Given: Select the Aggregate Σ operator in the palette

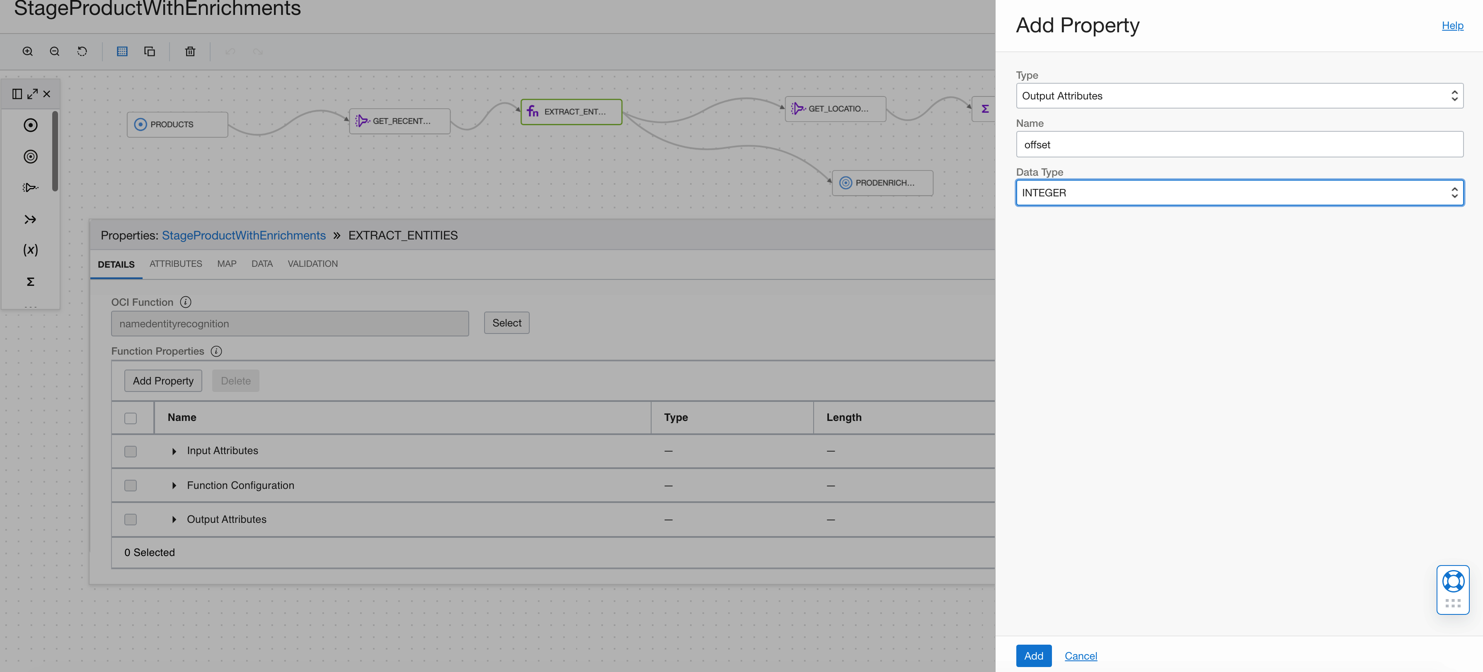Looking at the screenshot, I should coord(30,282).
